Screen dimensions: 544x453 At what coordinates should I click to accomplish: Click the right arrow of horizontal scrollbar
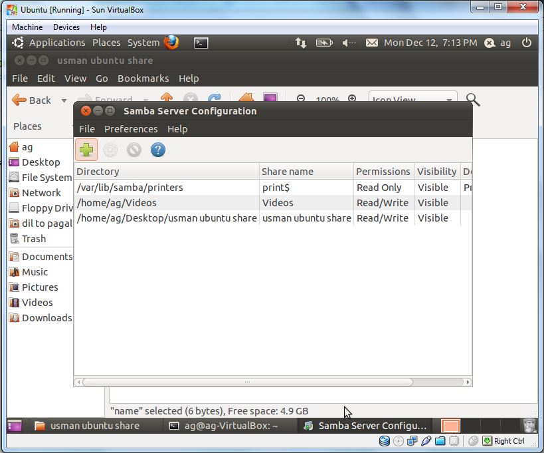[468, 382]
